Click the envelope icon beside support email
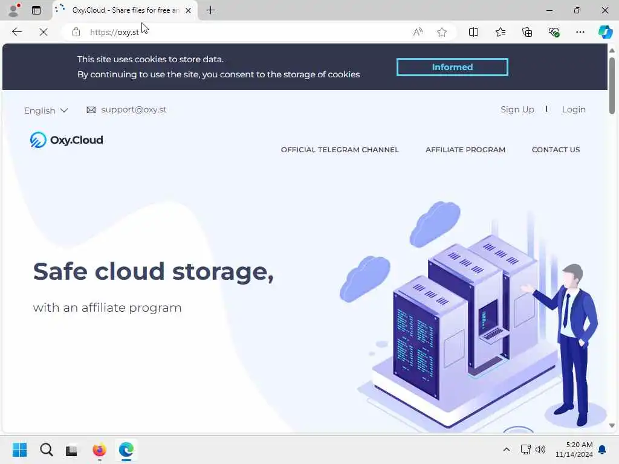This screenshot has width=619, height=464. [91, 110]
